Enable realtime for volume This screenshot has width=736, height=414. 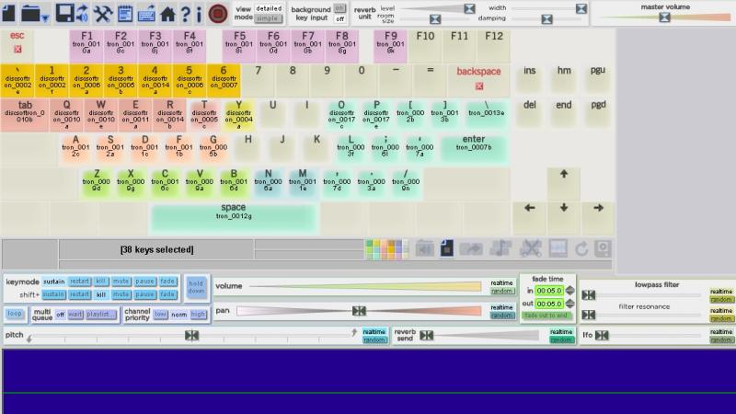[501, 283]
